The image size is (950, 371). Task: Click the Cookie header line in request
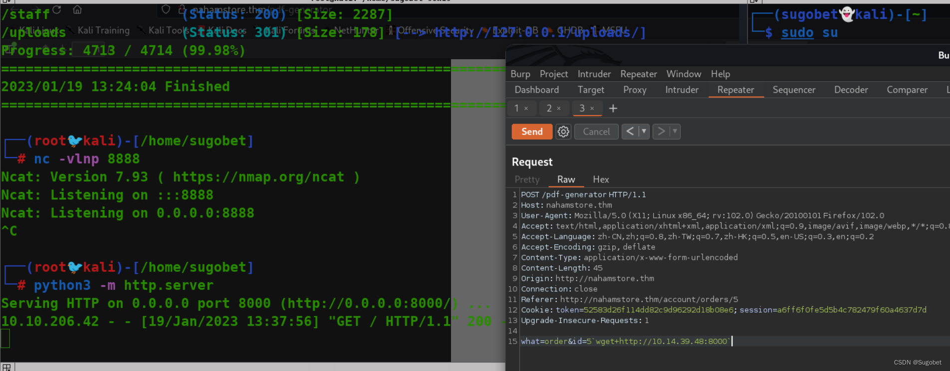(723, 310)
